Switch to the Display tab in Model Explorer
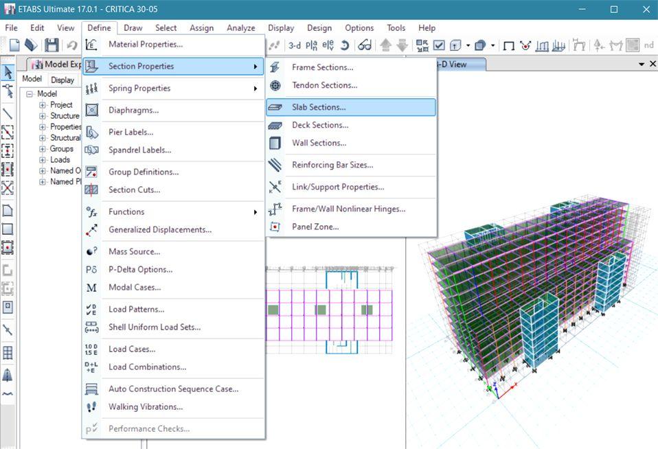The height and width of the screenshot is (449, 658). 62,80
